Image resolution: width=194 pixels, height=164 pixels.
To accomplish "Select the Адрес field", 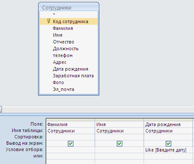I will coord(69,62).
